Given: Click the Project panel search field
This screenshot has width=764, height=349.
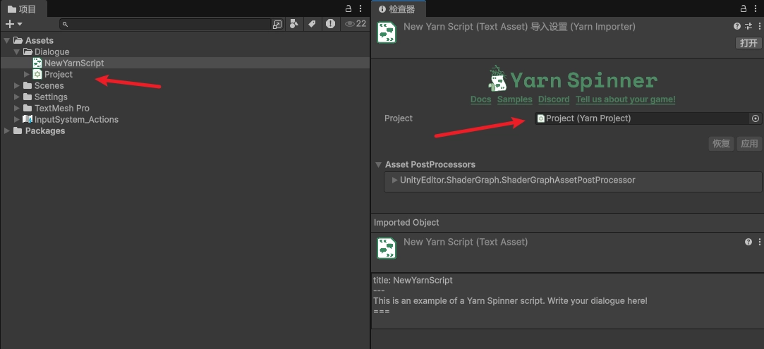Looking at the screenshot, I should pyautogui.click(x=165, y=24).
